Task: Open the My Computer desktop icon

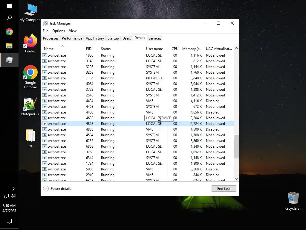Action: coord(30,12)
